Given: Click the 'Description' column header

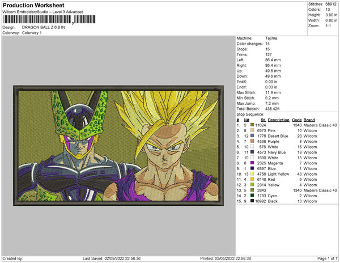Looking at the screenshot, I should [x=278, y=120].
